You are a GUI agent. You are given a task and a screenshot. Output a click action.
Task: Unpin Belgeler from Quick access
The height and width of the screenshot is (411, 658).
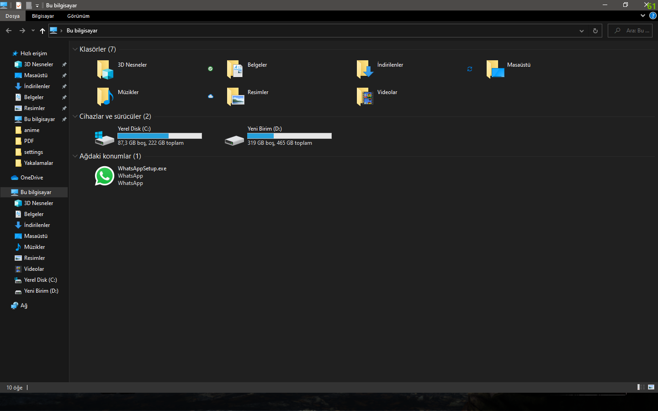click(x=64, y=97)
